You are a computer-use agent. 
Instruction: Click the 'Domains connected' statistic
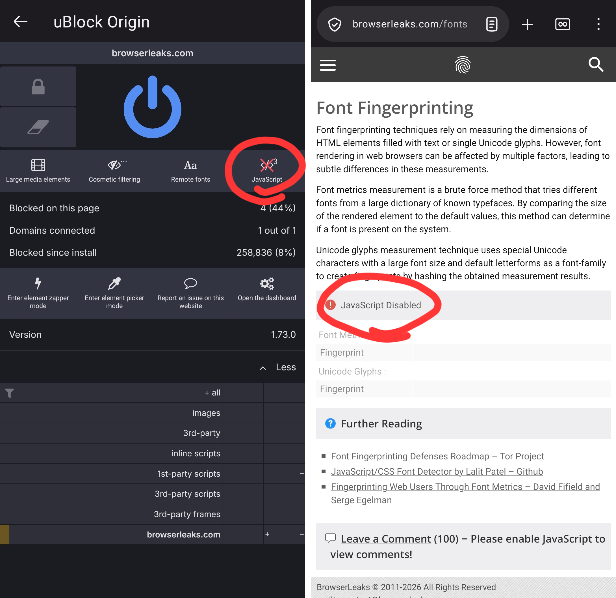pos(152,230)
